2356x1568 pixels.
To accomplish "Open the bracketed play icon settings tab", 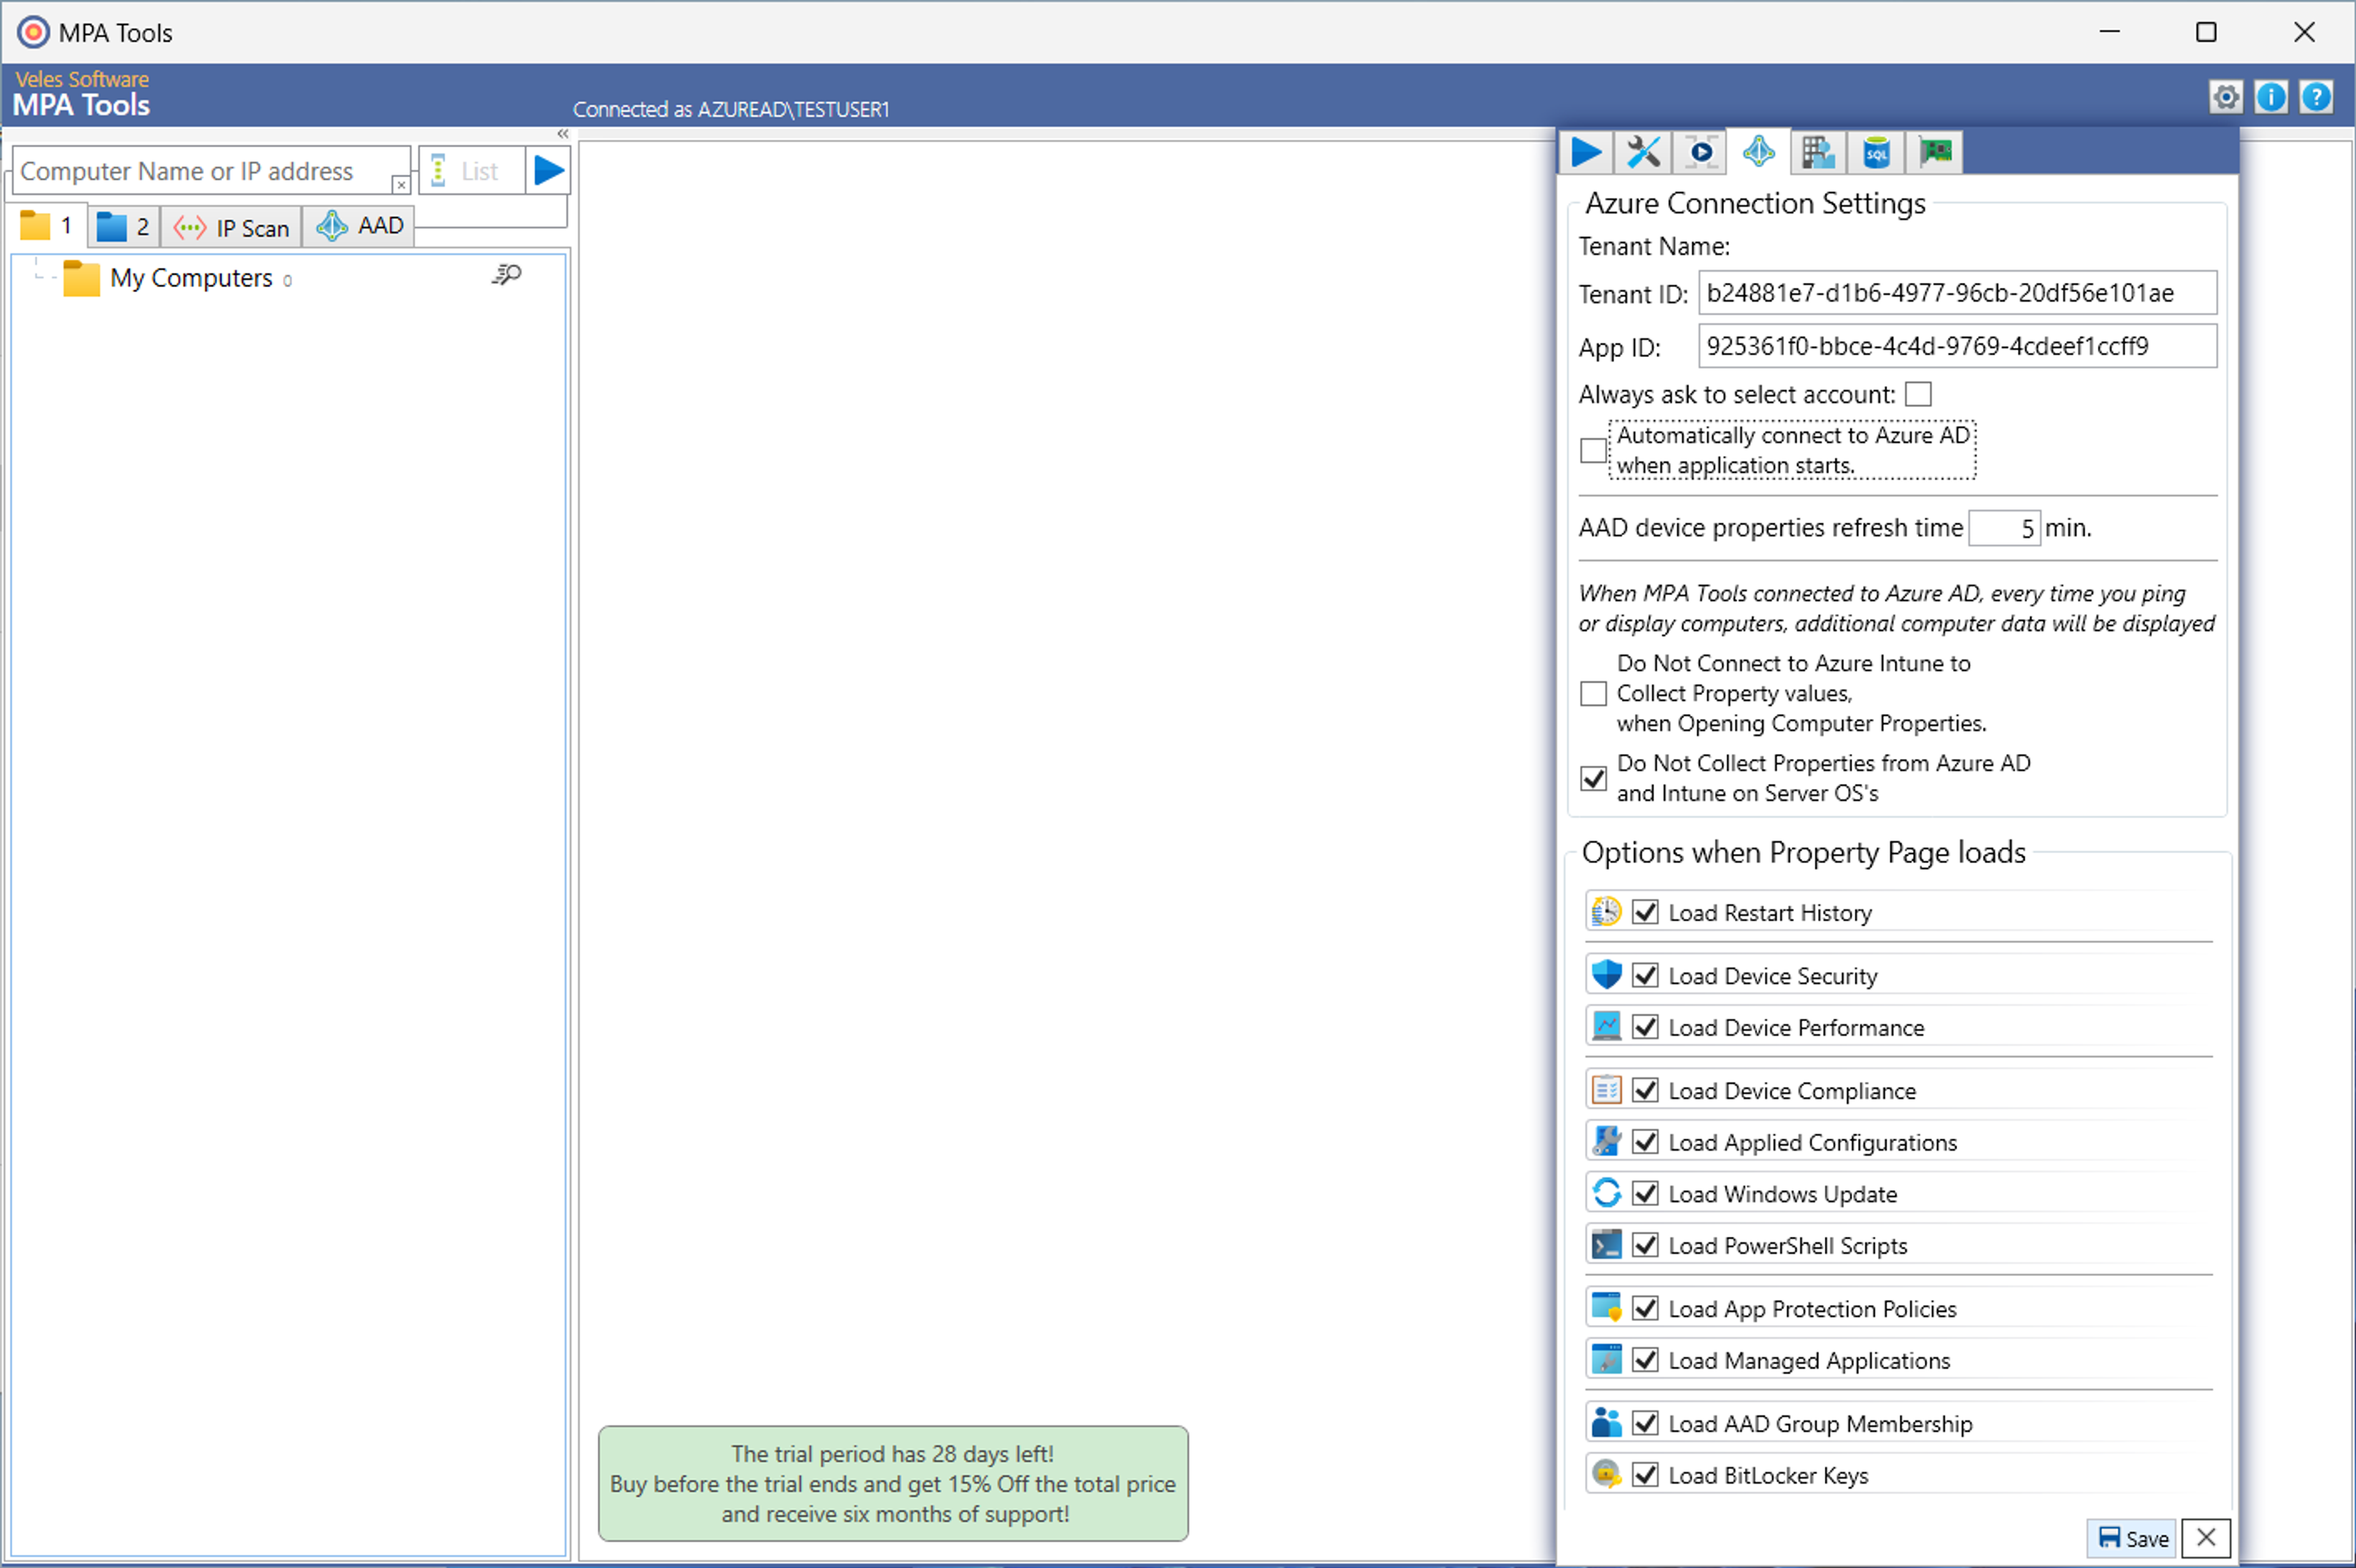I will click(x=1701, y=152).
